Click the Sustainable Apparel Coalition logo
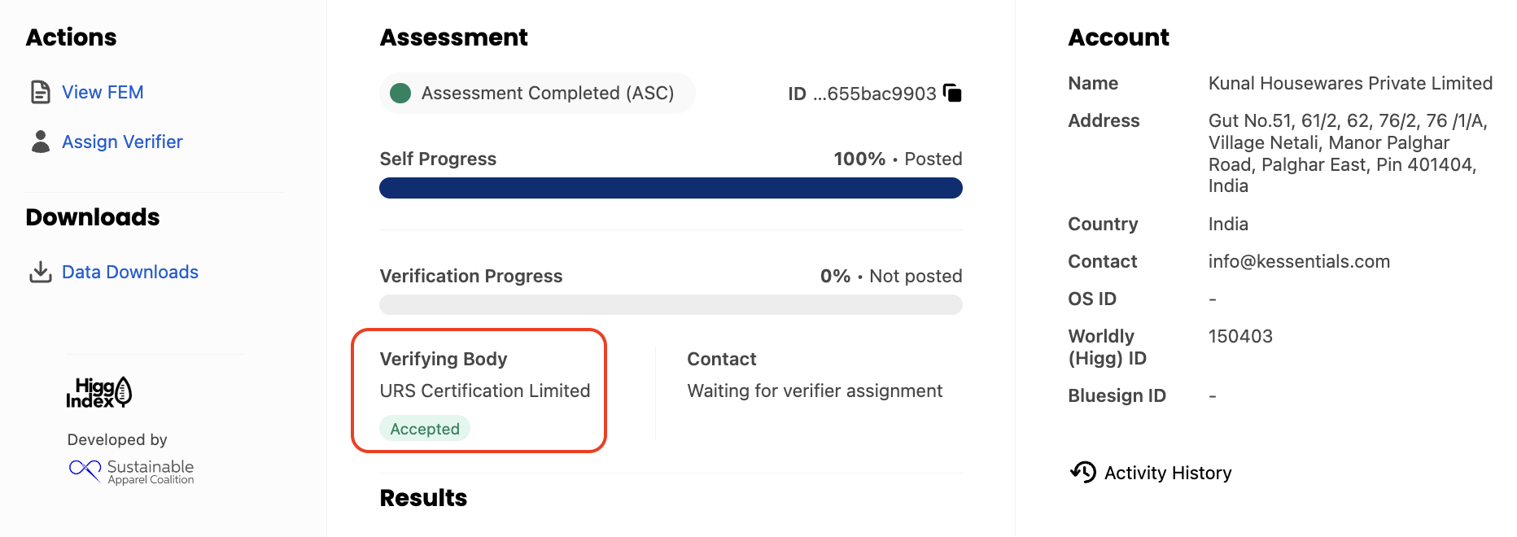Image resolution: width=1517 pixels, height=537 pixels. [132, 471]
